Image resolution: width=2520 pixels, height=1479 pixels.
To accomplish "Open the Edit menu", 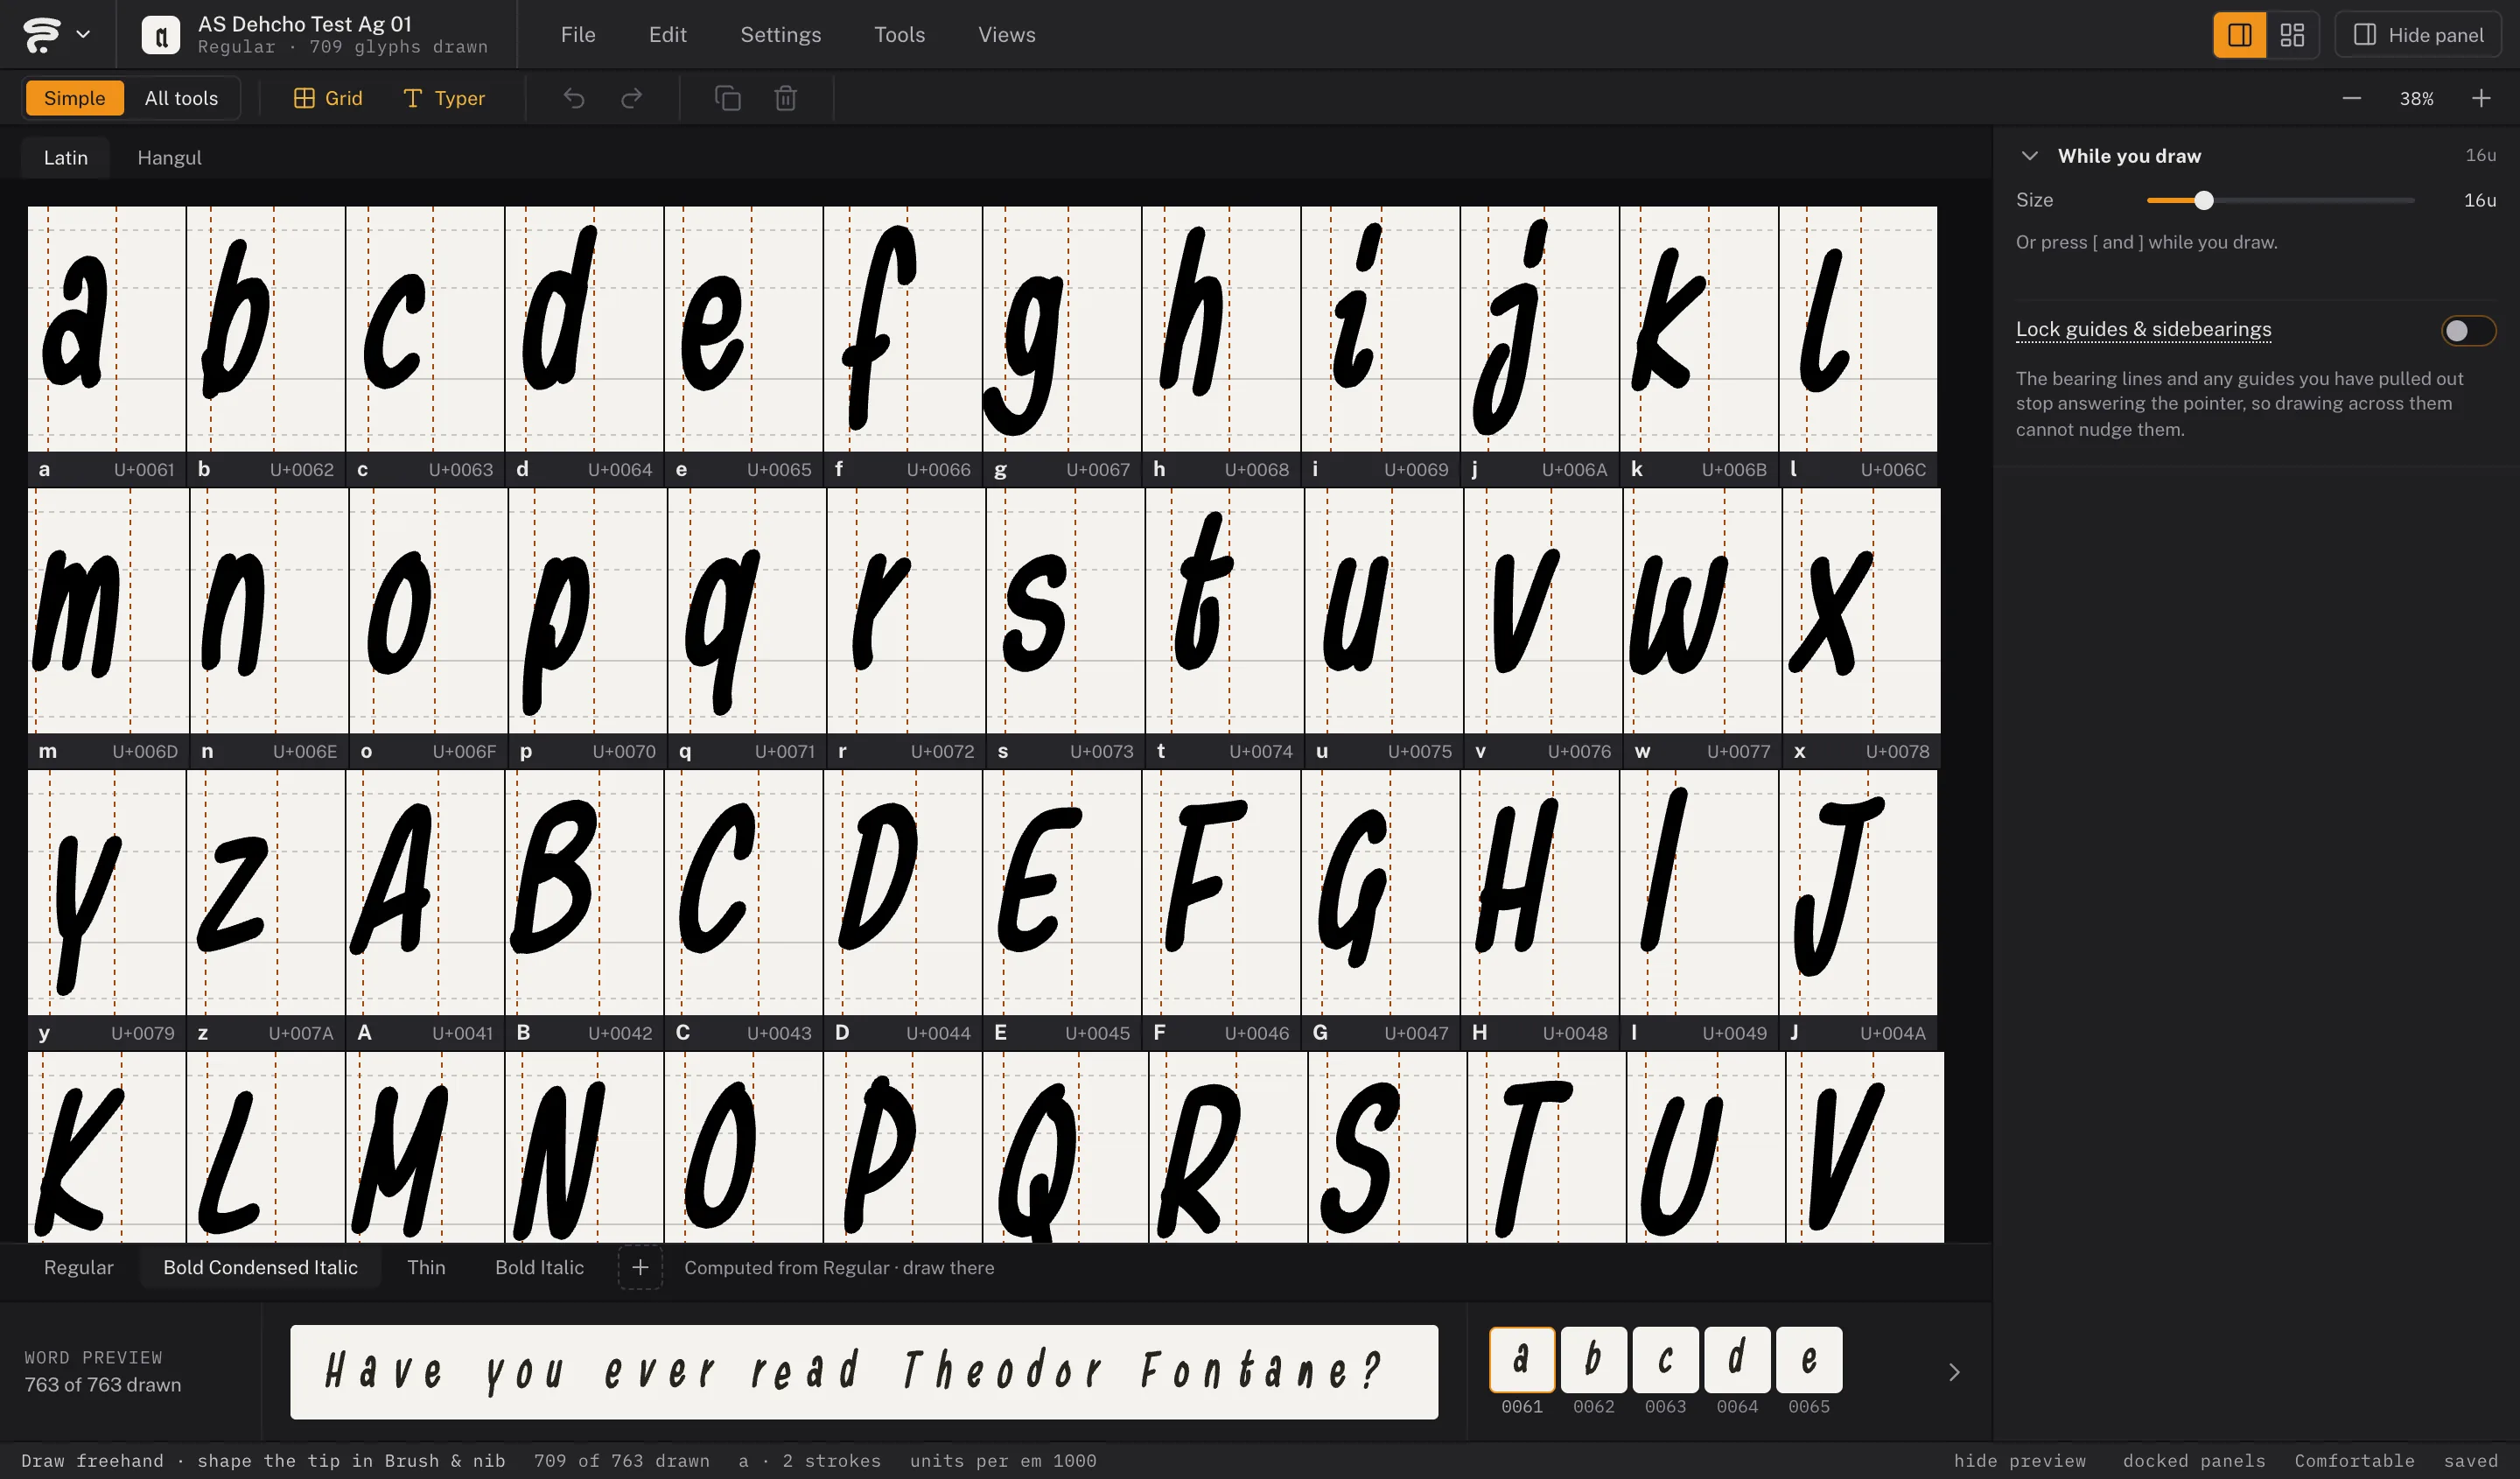I will click(668, 35).
